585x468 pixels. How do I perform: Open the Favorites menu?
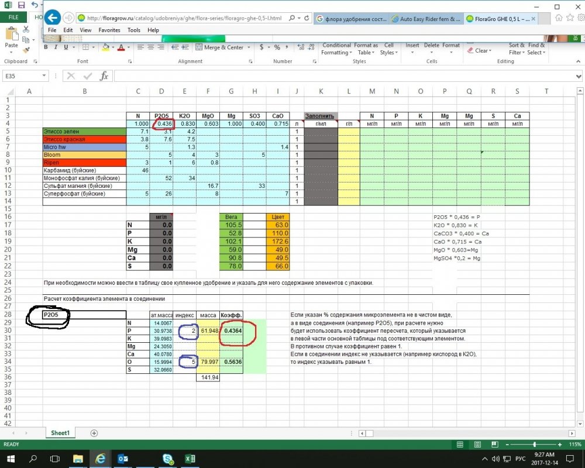pos(109,30)
